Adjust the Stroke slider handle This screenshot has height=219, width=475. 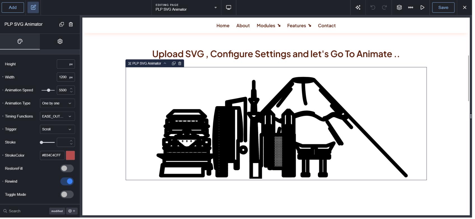coord(41,143)
